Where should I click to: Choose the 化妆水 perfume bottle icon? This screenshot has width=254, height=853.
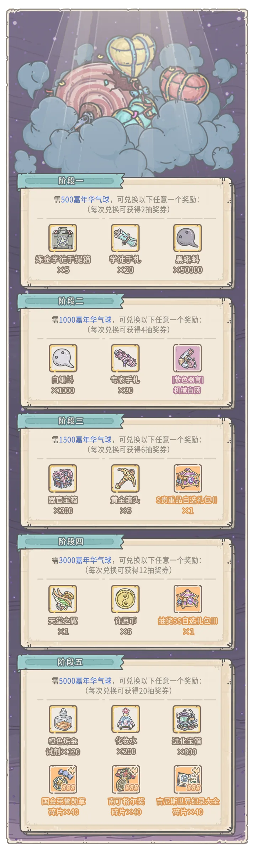click(x=125, y=719)
